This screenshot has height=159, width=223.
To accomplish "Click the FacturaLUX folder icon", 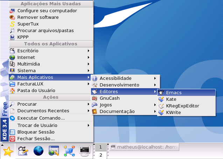I will pos(12,84).
